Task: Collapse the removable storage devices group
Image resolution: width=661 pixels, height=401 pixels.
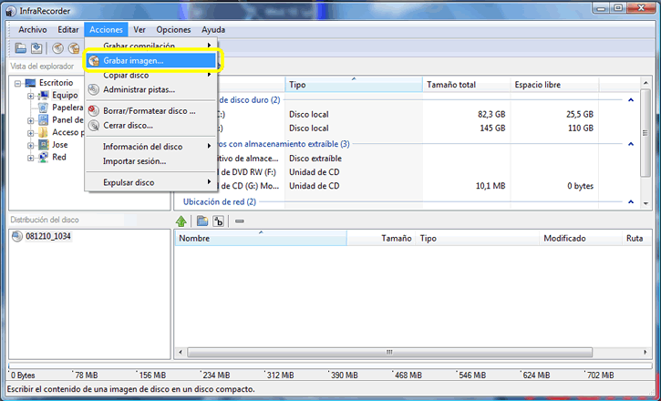Action: (x=630, y=144)
